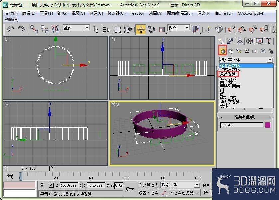Activate Select and Rotate tool
This screenshot has height=200, width=279.
151,29
